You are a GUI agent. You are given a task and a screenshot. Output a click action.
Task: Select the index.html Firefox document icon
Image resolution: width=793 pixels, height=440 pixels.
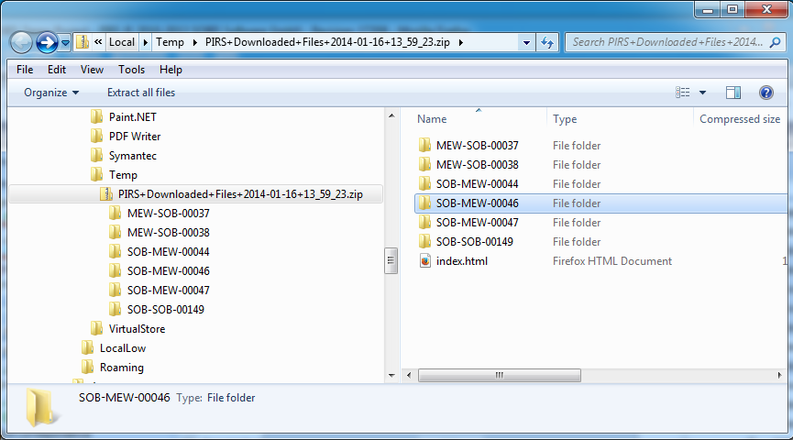coord(424,261)
